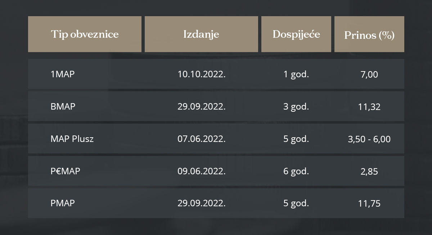Click the 11,32 yield value
432x235 pixels.
pyautogui.click(x=369, y=107)
